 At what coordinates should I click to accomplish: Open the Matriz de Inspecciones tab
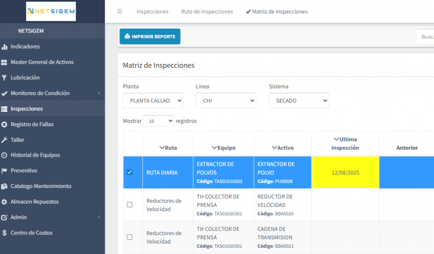[x=277, y=11]
